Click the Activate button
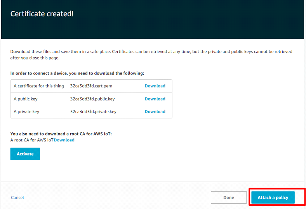This screenshot has height=209, width=306. (25, 154)
